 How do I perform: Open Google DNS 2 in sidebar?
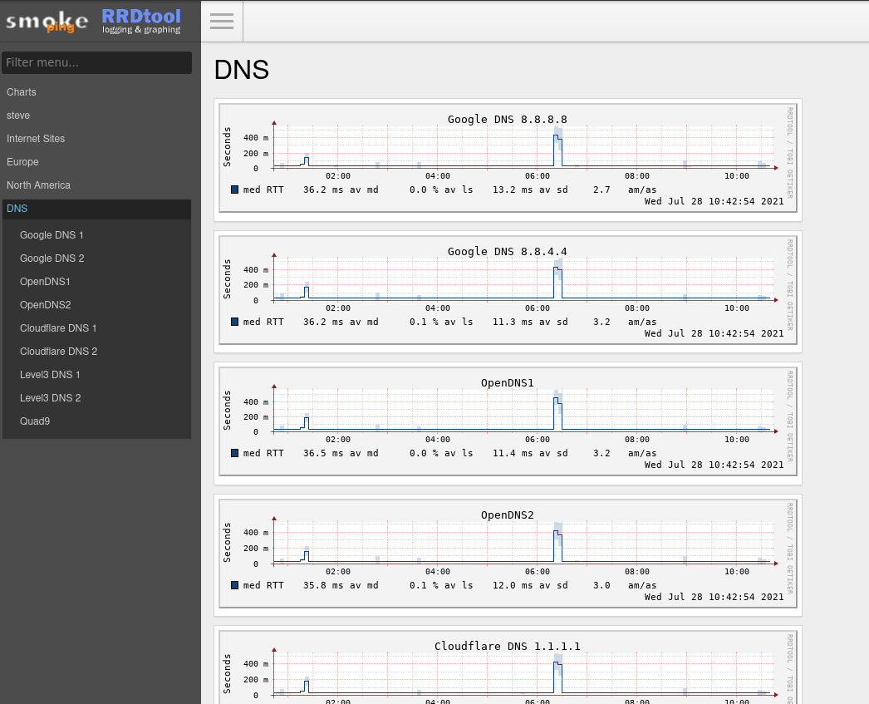[52, 258]
